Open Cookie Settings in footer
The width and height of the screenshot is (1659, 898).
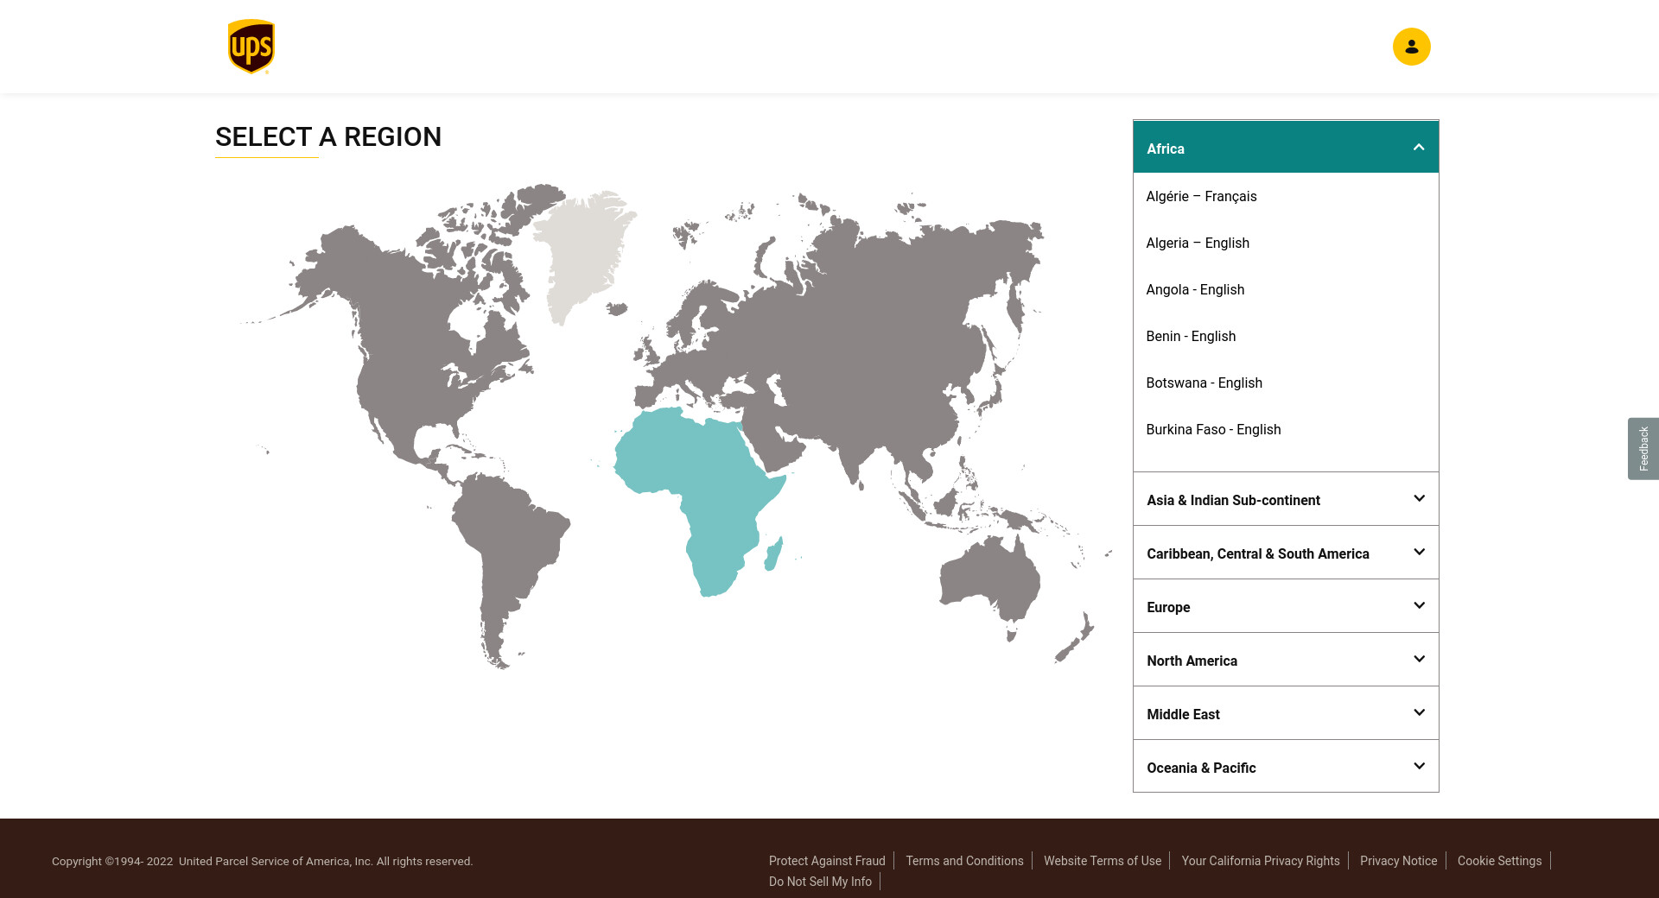click(x=1499, y=861)
